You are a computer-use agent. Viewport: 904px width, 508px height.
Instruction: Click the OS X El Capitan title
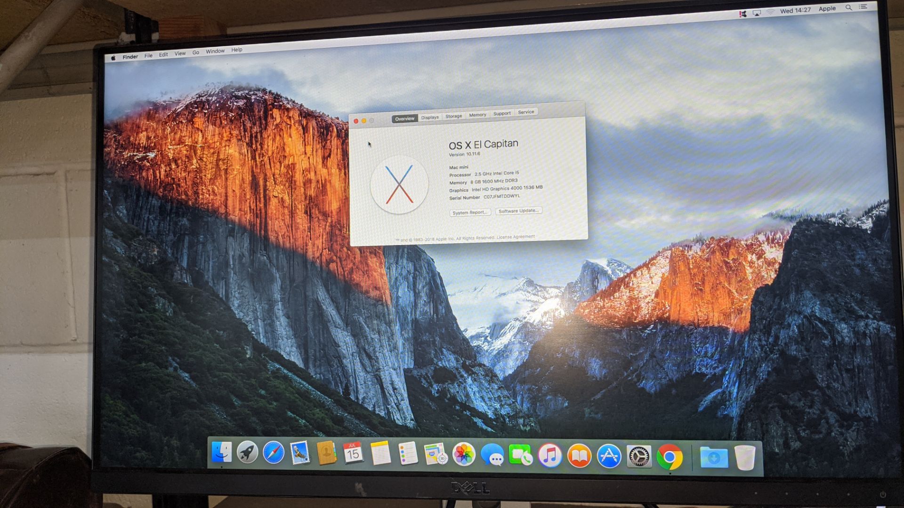click(483, 144)
